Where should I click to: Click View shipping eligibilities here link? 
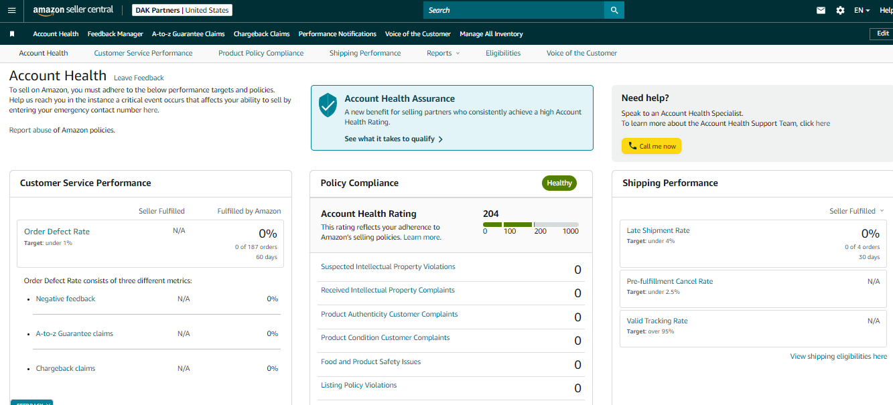(x=839, y=356)
